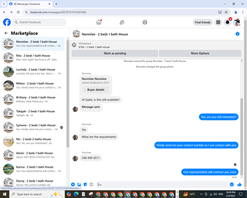Click Windows taskbar search box

coord(37,194)
